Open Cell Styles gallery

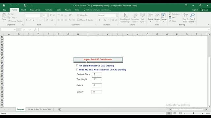click(x=142, y=18)
